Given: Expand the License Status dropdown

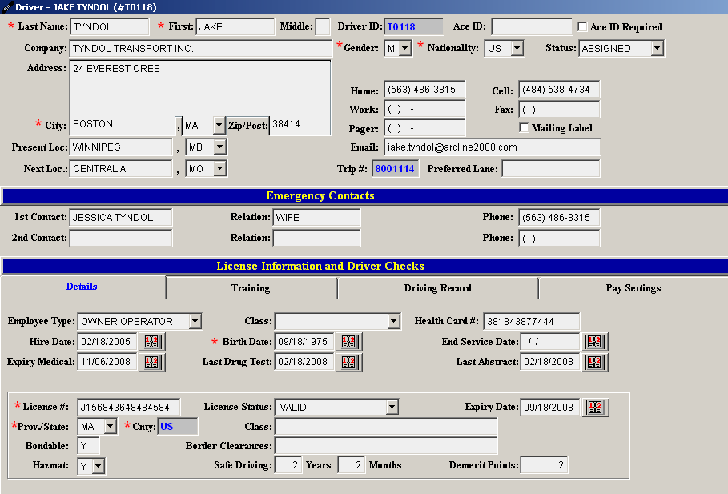Looking at the screenshot, I should pyautogui.click(x=392, y=408).
